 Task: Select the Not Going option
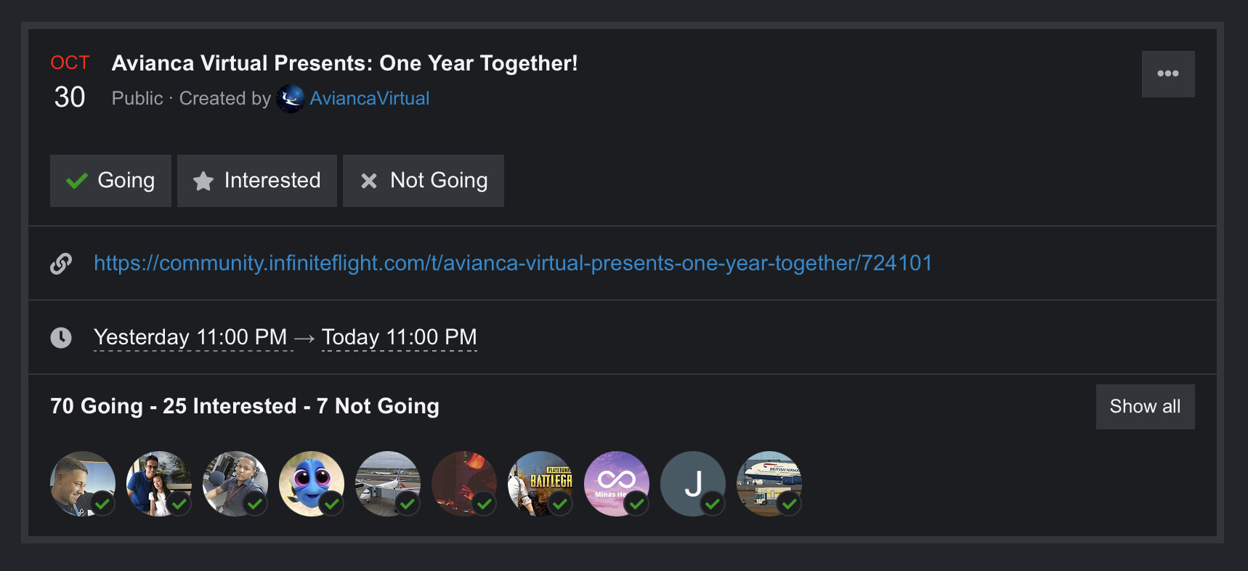pyautogui.click(x=423, y=181)
